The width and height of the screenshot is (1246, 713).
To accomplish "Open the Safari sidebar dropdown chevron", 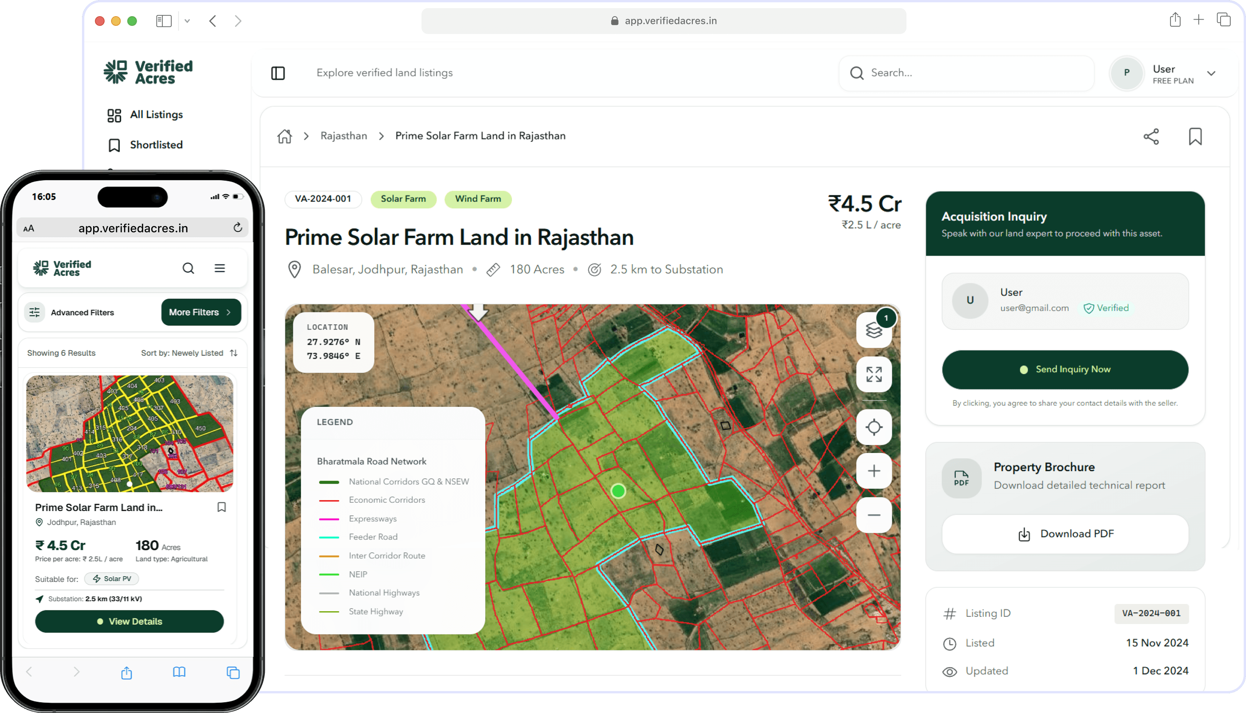I will click(187, 21).
